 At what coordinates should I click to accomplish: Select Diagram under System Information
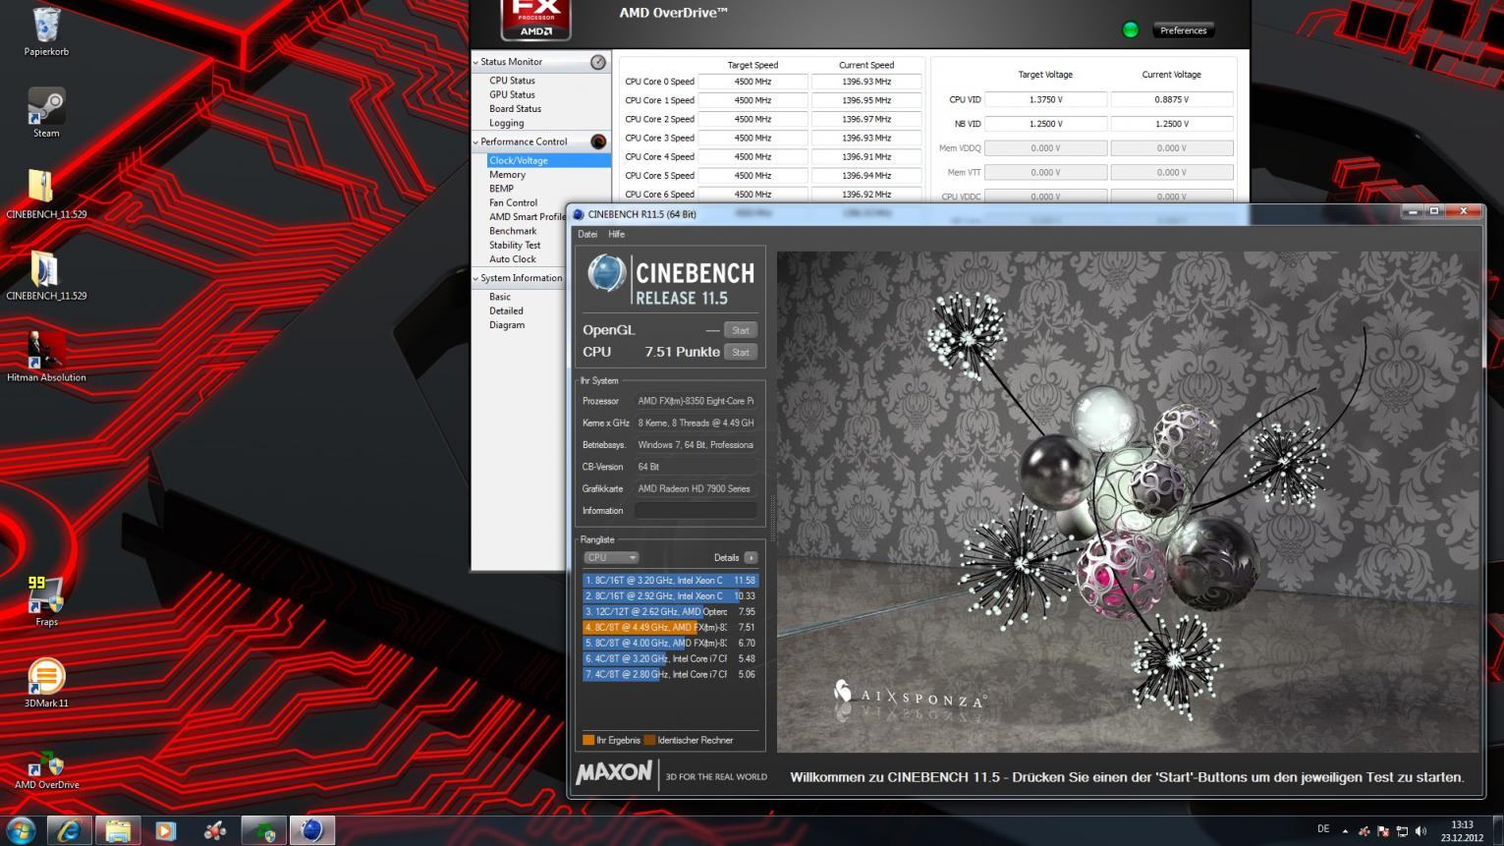tap(507, 325)
